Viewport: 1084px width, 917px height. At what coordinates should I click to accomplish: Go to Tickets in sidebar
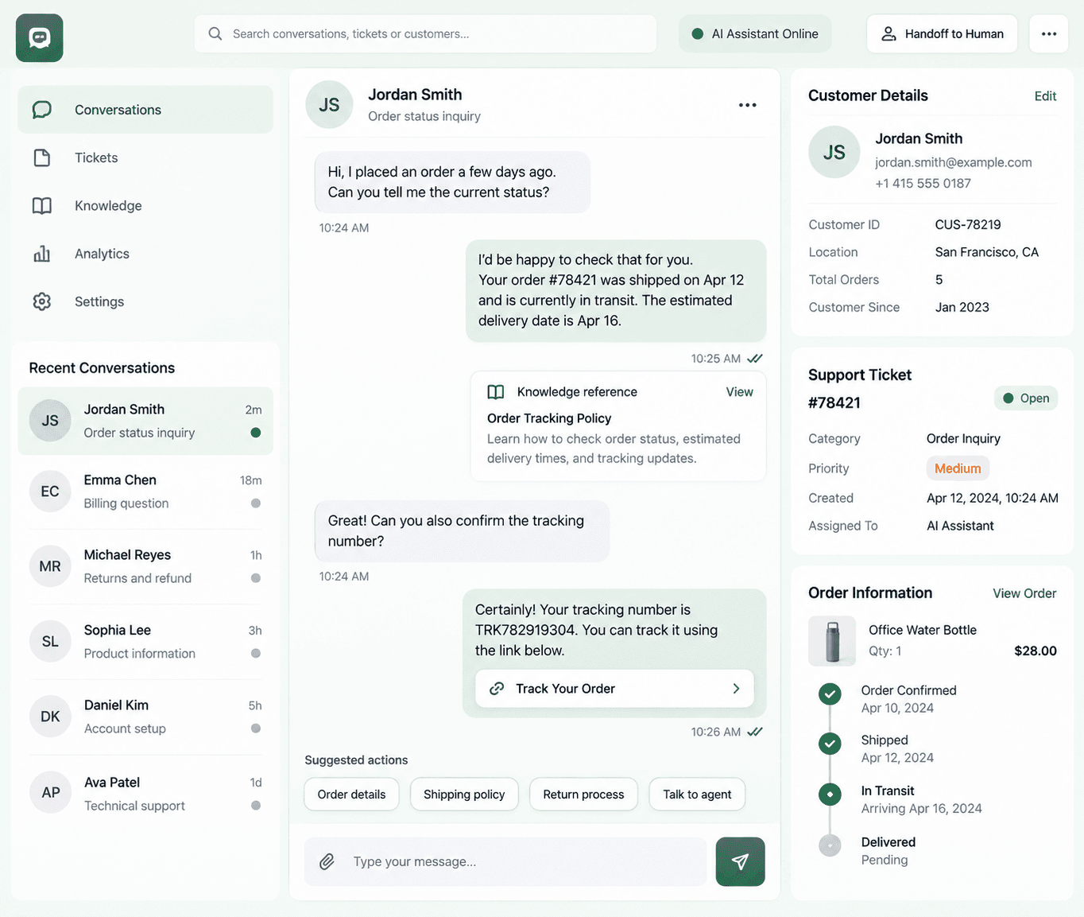pos(145,158)
